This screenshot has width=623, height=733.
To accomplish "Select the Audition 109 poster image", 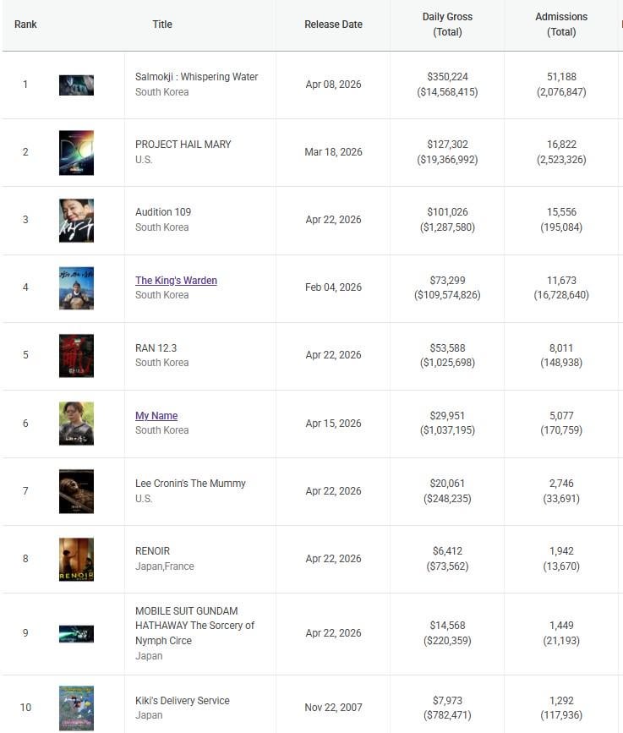I will (76, 220).
